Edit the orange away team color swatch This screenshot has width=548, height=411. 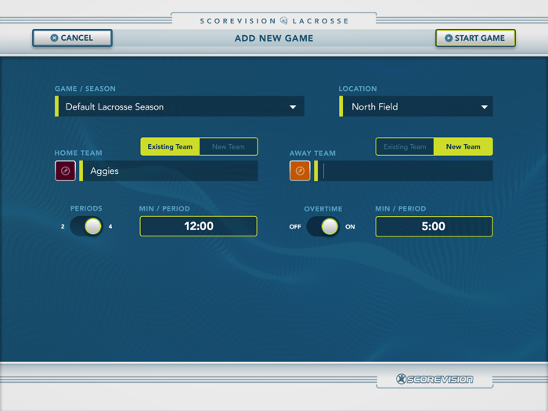tap(300, 171)
